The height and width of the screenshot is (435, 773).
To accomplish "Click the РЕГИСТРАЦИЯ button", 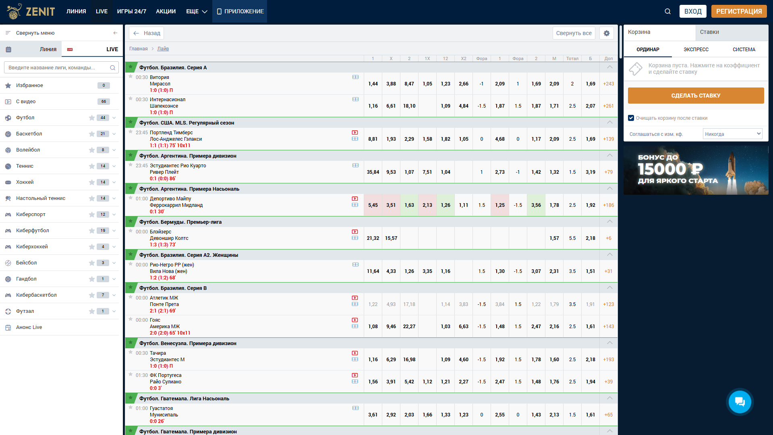I will tap(739, 11).
